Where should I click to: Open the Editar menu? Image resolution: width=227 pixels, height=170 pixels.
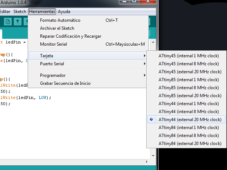point(5,12)
